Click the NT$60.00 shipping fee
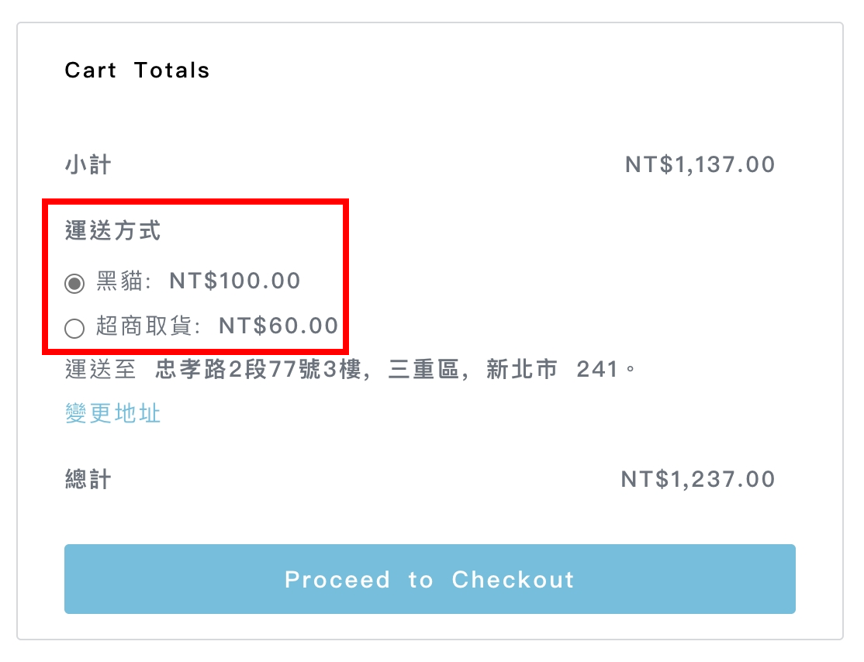This screenshot has width=864, height=662. pos(278,326)
